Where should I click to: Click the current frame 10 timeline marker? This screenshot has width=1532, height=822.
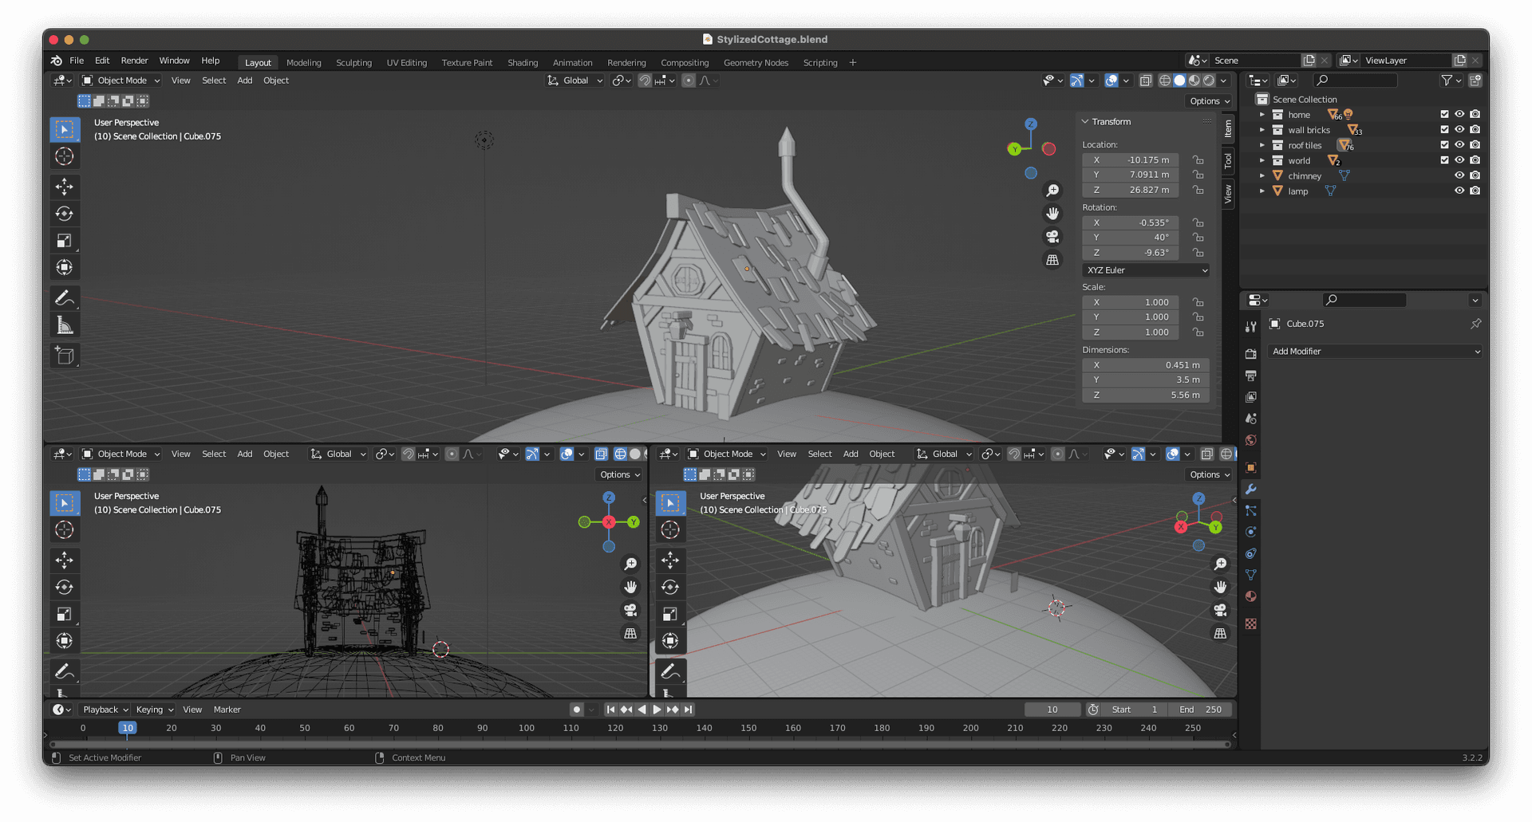[x=128, y=728]
